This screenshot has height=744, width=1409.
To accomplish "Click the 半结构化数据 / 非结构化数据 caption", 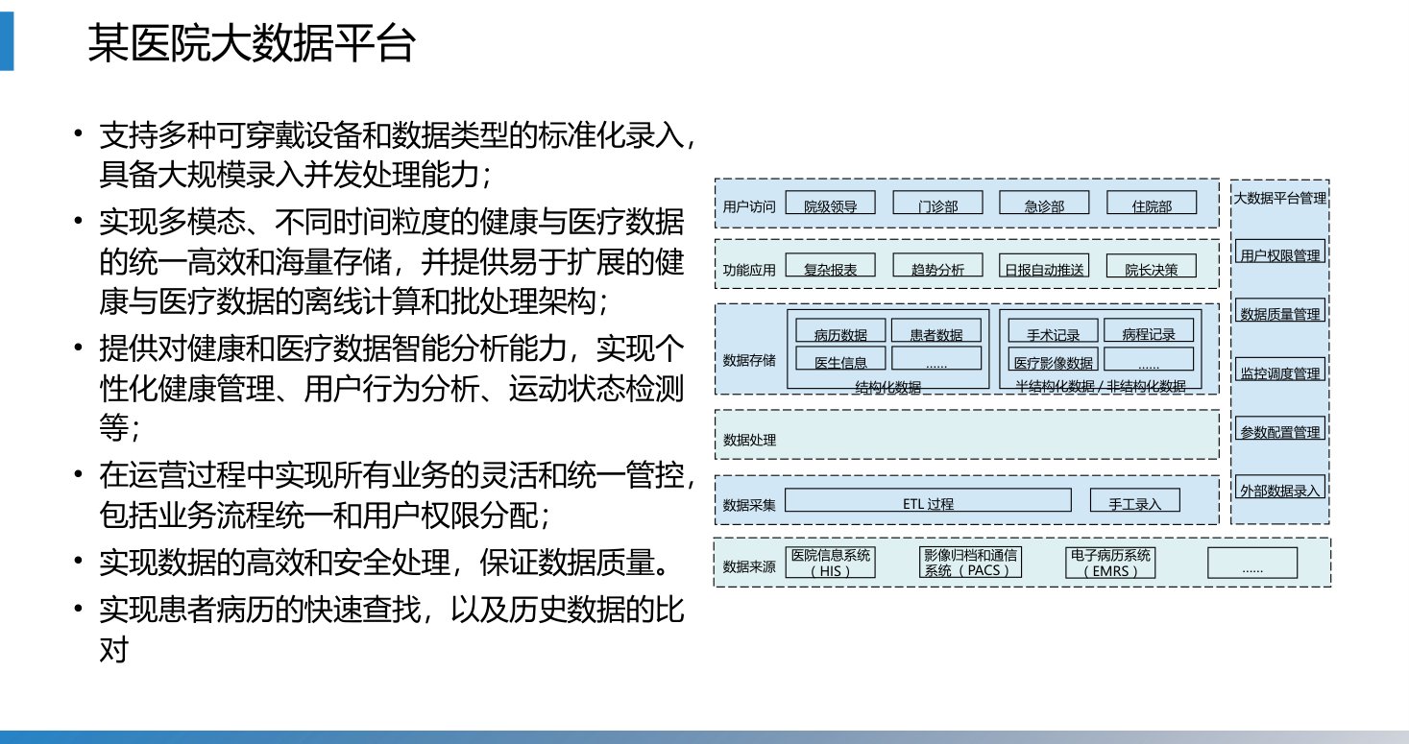I will coord(1101,386).
